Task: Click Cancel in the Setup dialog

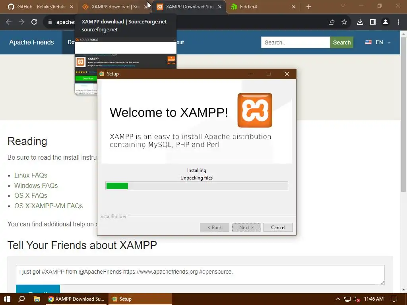Action: pos(278,228)
